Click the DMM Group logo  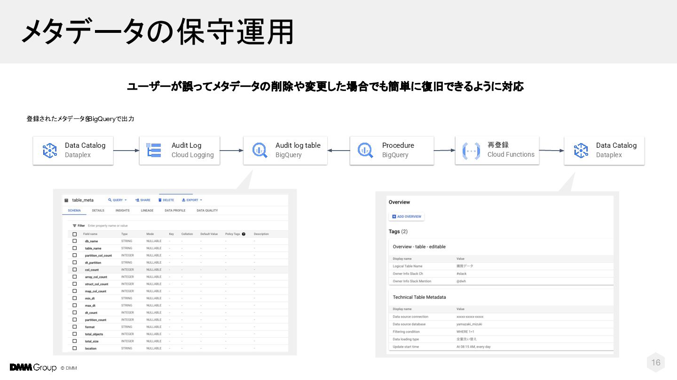(x=33, y=367)
